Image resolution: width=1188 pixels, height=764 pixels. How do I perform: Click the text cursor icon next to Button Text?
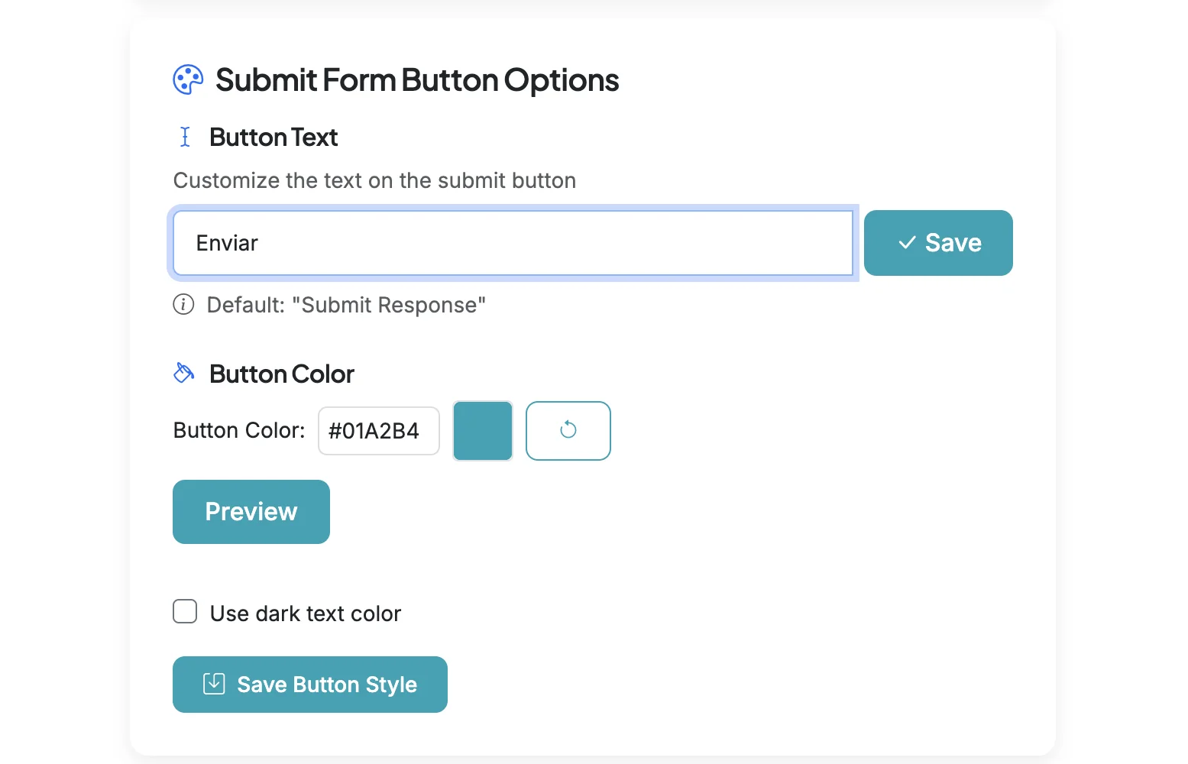point(183,137)
